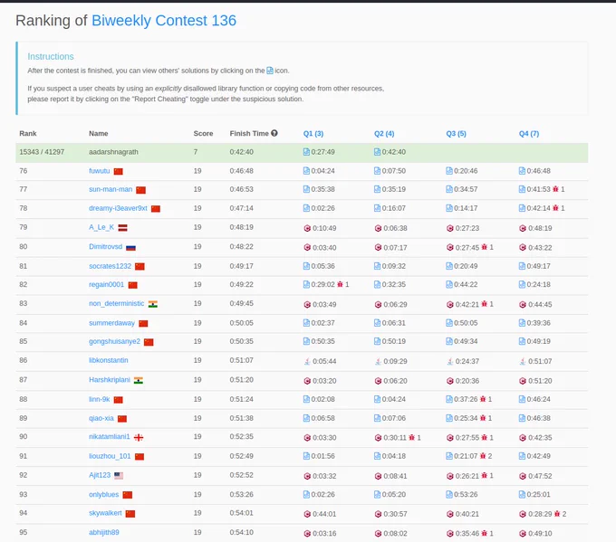
Task: Open Ajit123's Q4 C++ solution icon
Action: point(523,476)
